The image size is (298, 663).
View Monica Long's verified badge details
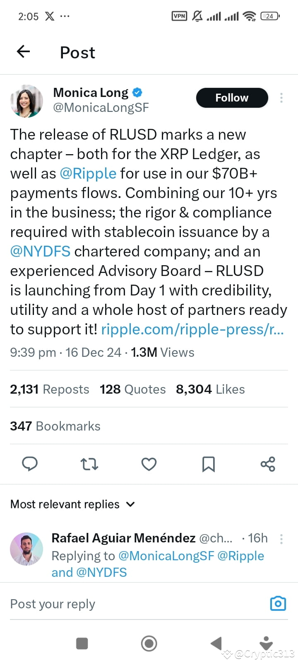[137, 92]
